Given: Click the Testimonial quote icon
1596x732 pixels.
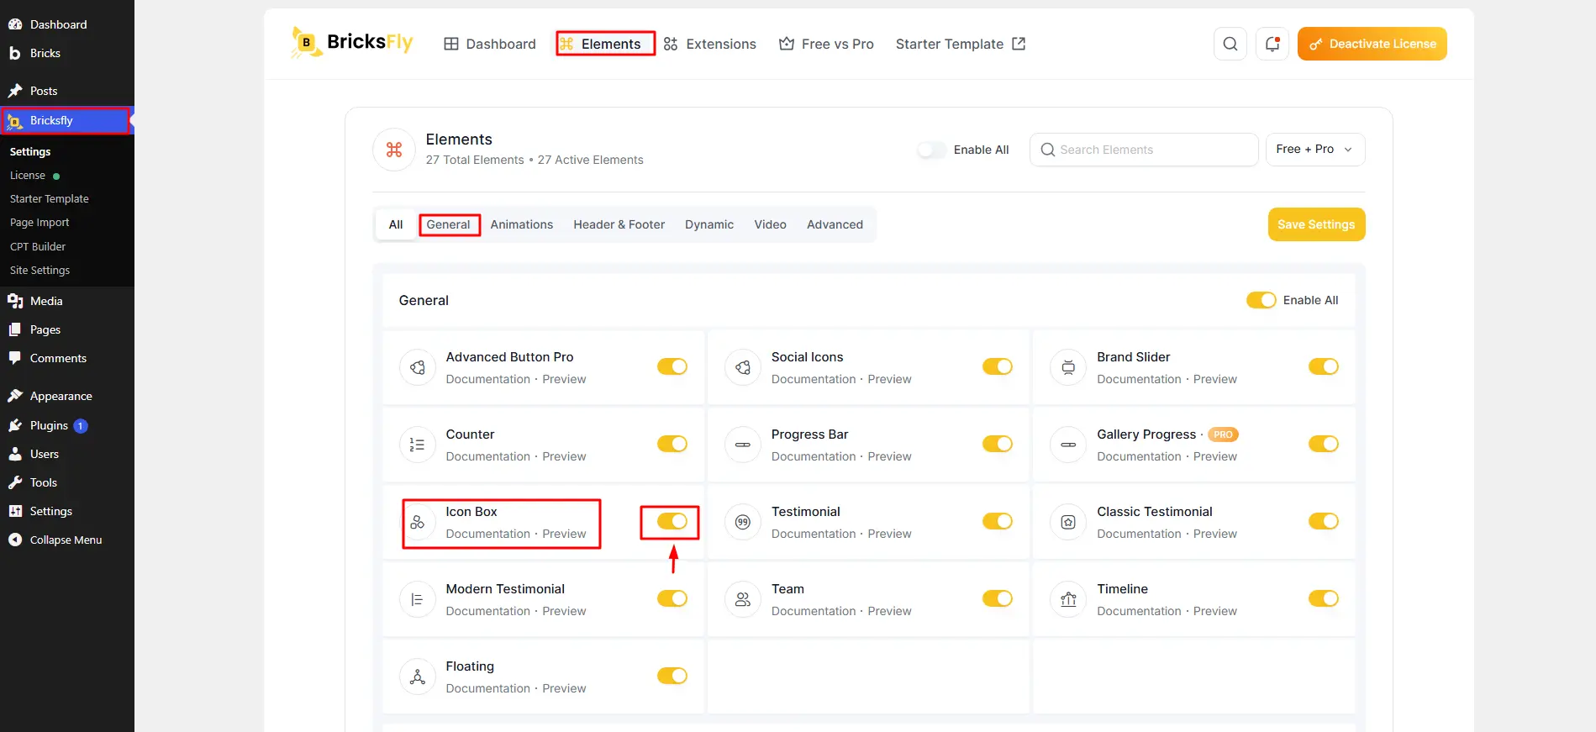Looking at the screenshot, I should click(743, 522).
